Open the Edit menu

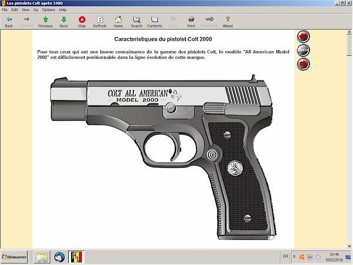click(15, 9)
